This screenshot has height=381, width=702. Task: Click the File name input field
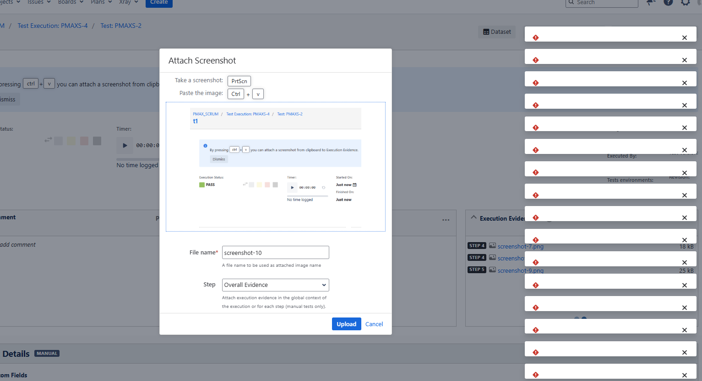tap(276, 253)
